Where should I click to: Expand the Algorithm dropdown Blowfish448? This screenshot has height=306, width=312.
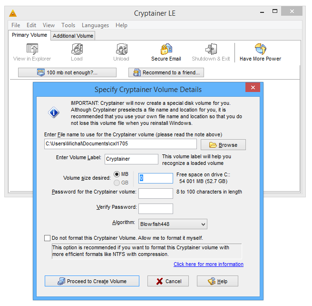pyautogui.click(x=173, y=224)
